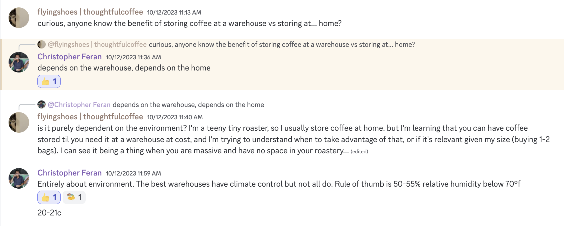The width and height of the screenshot is (564, 226).
Task: Click Christopher Feran's avatar next to his 11:36 reply
Action: coord(18,62)
